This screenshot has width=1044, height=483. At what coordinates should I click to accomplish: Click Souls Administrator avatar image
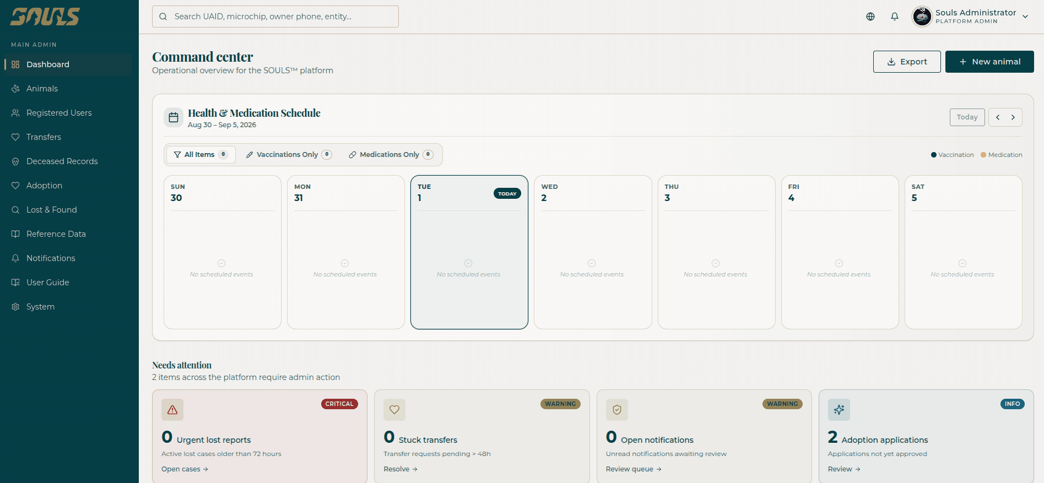point(922,17)
